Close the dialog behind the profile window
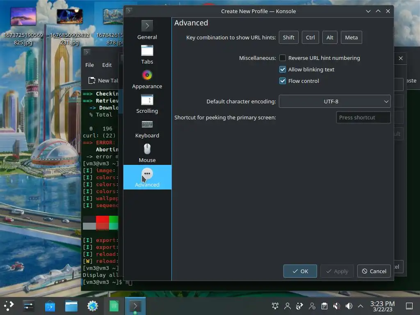This screenshot has width=420, height=315. [400, 58]
